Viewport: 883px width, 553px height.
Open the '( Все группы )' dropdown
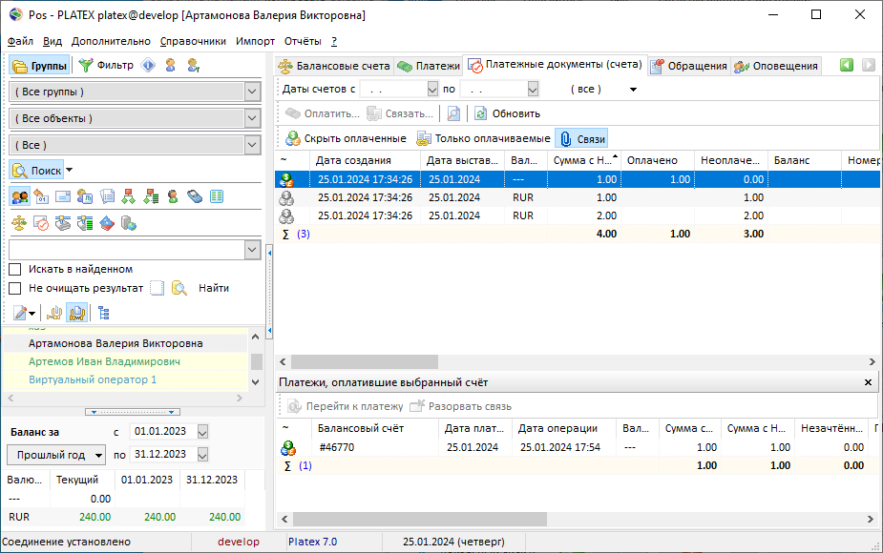pos(252,92)
